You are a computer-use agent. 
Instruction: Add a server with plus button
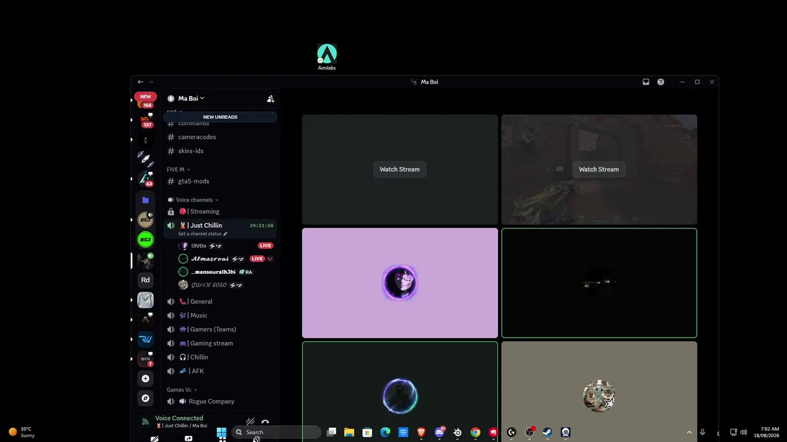click(x=145, y=379)
